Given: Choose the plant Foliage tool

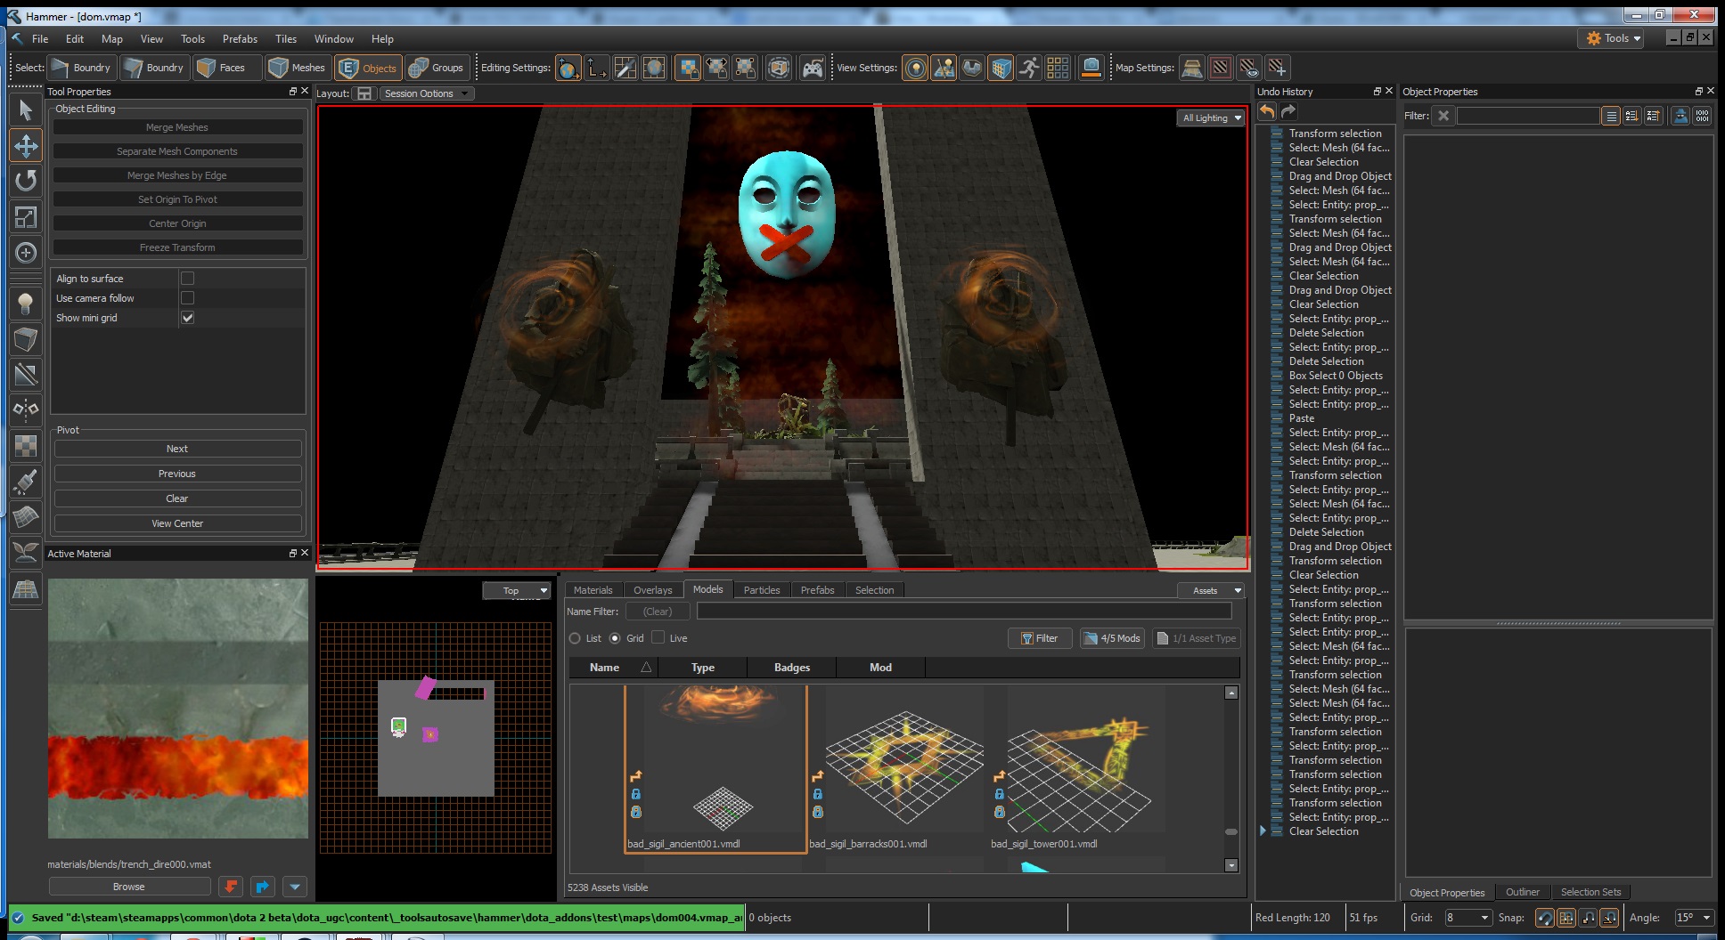Looking at the screenshot, I should pyautogui.click(x=26, y=553).
